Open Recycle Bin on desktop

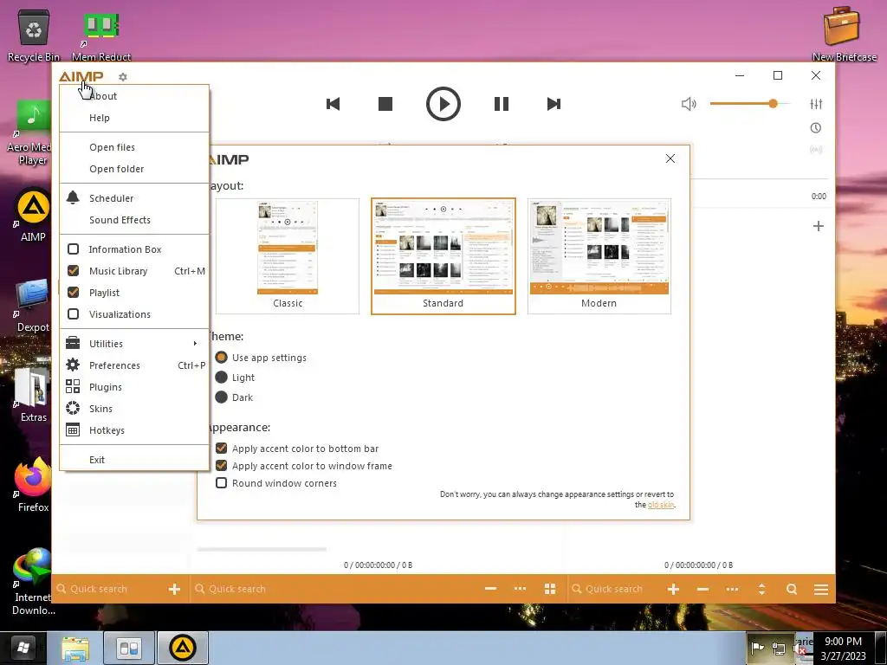(x=34, y=35)
